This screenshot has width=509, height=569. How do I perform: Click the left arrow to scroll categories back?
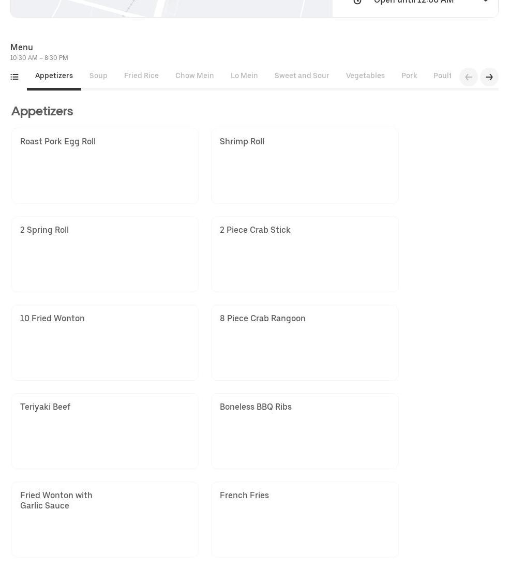pos(468,77)
